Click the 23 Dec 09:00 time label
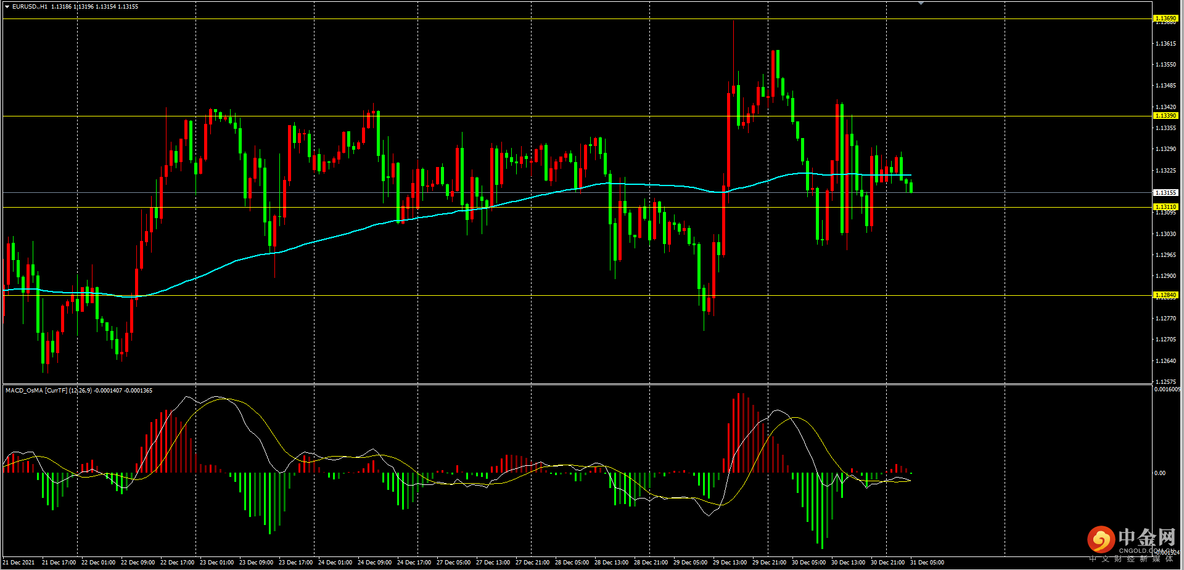Screen dimensions: 1184x570 257,563
